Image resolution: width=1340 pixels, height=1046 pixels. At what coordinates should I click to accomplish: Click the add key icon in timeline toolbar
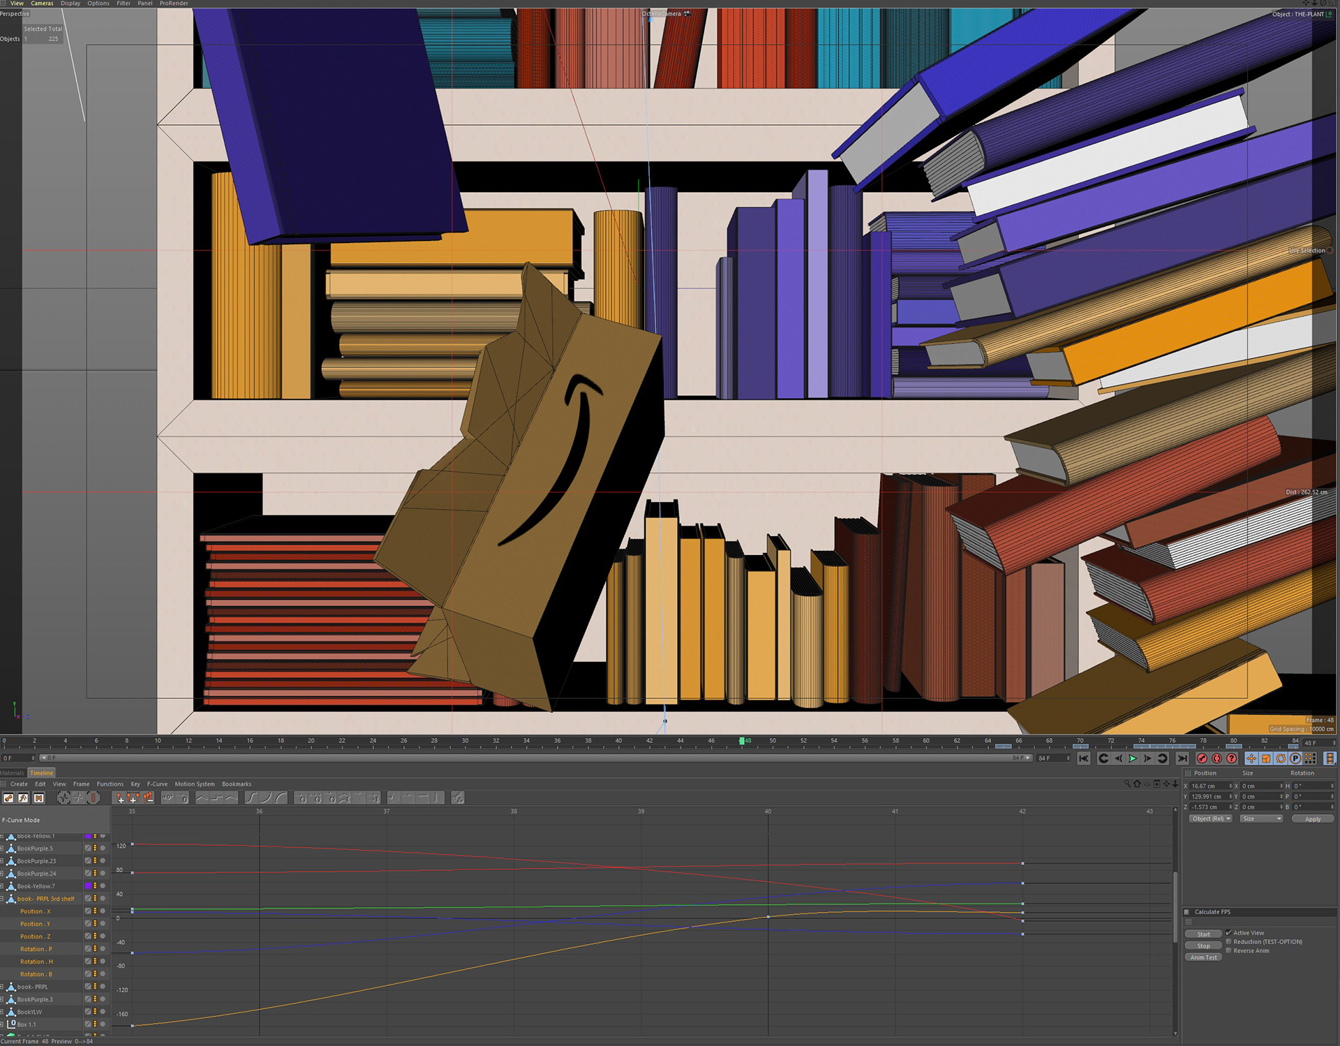point(119,798)
